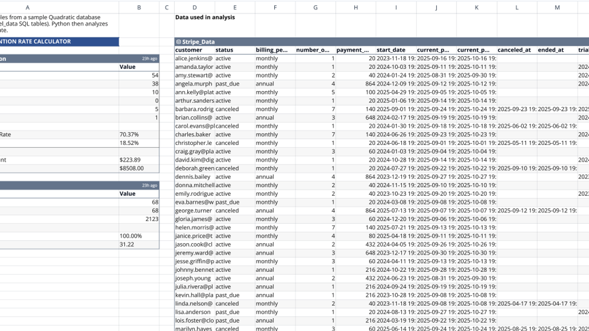
Task: Select the amanda.taylor customer cell
Action: 195,67
